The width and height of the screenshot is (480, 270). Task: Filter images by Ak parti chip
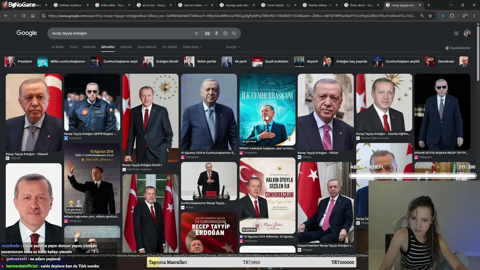click(x=235, y=61)
